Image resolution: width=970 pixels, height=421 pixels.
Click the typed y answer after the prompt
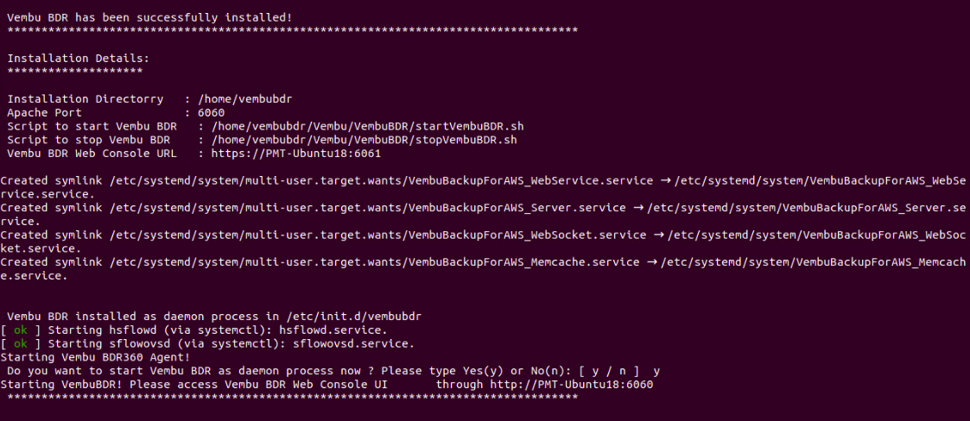(656, 371)
